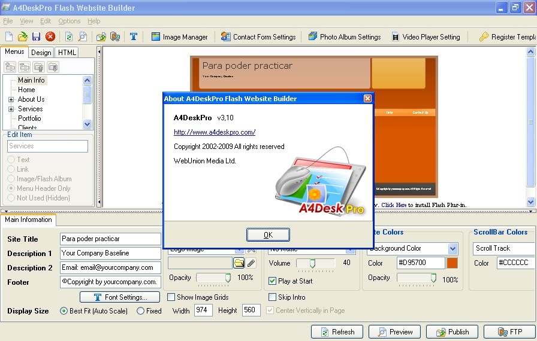Image resolution: width=537 pixels, height=341 pixels.
Task: Click OK in the About dialog
Action: click(268, 235)
